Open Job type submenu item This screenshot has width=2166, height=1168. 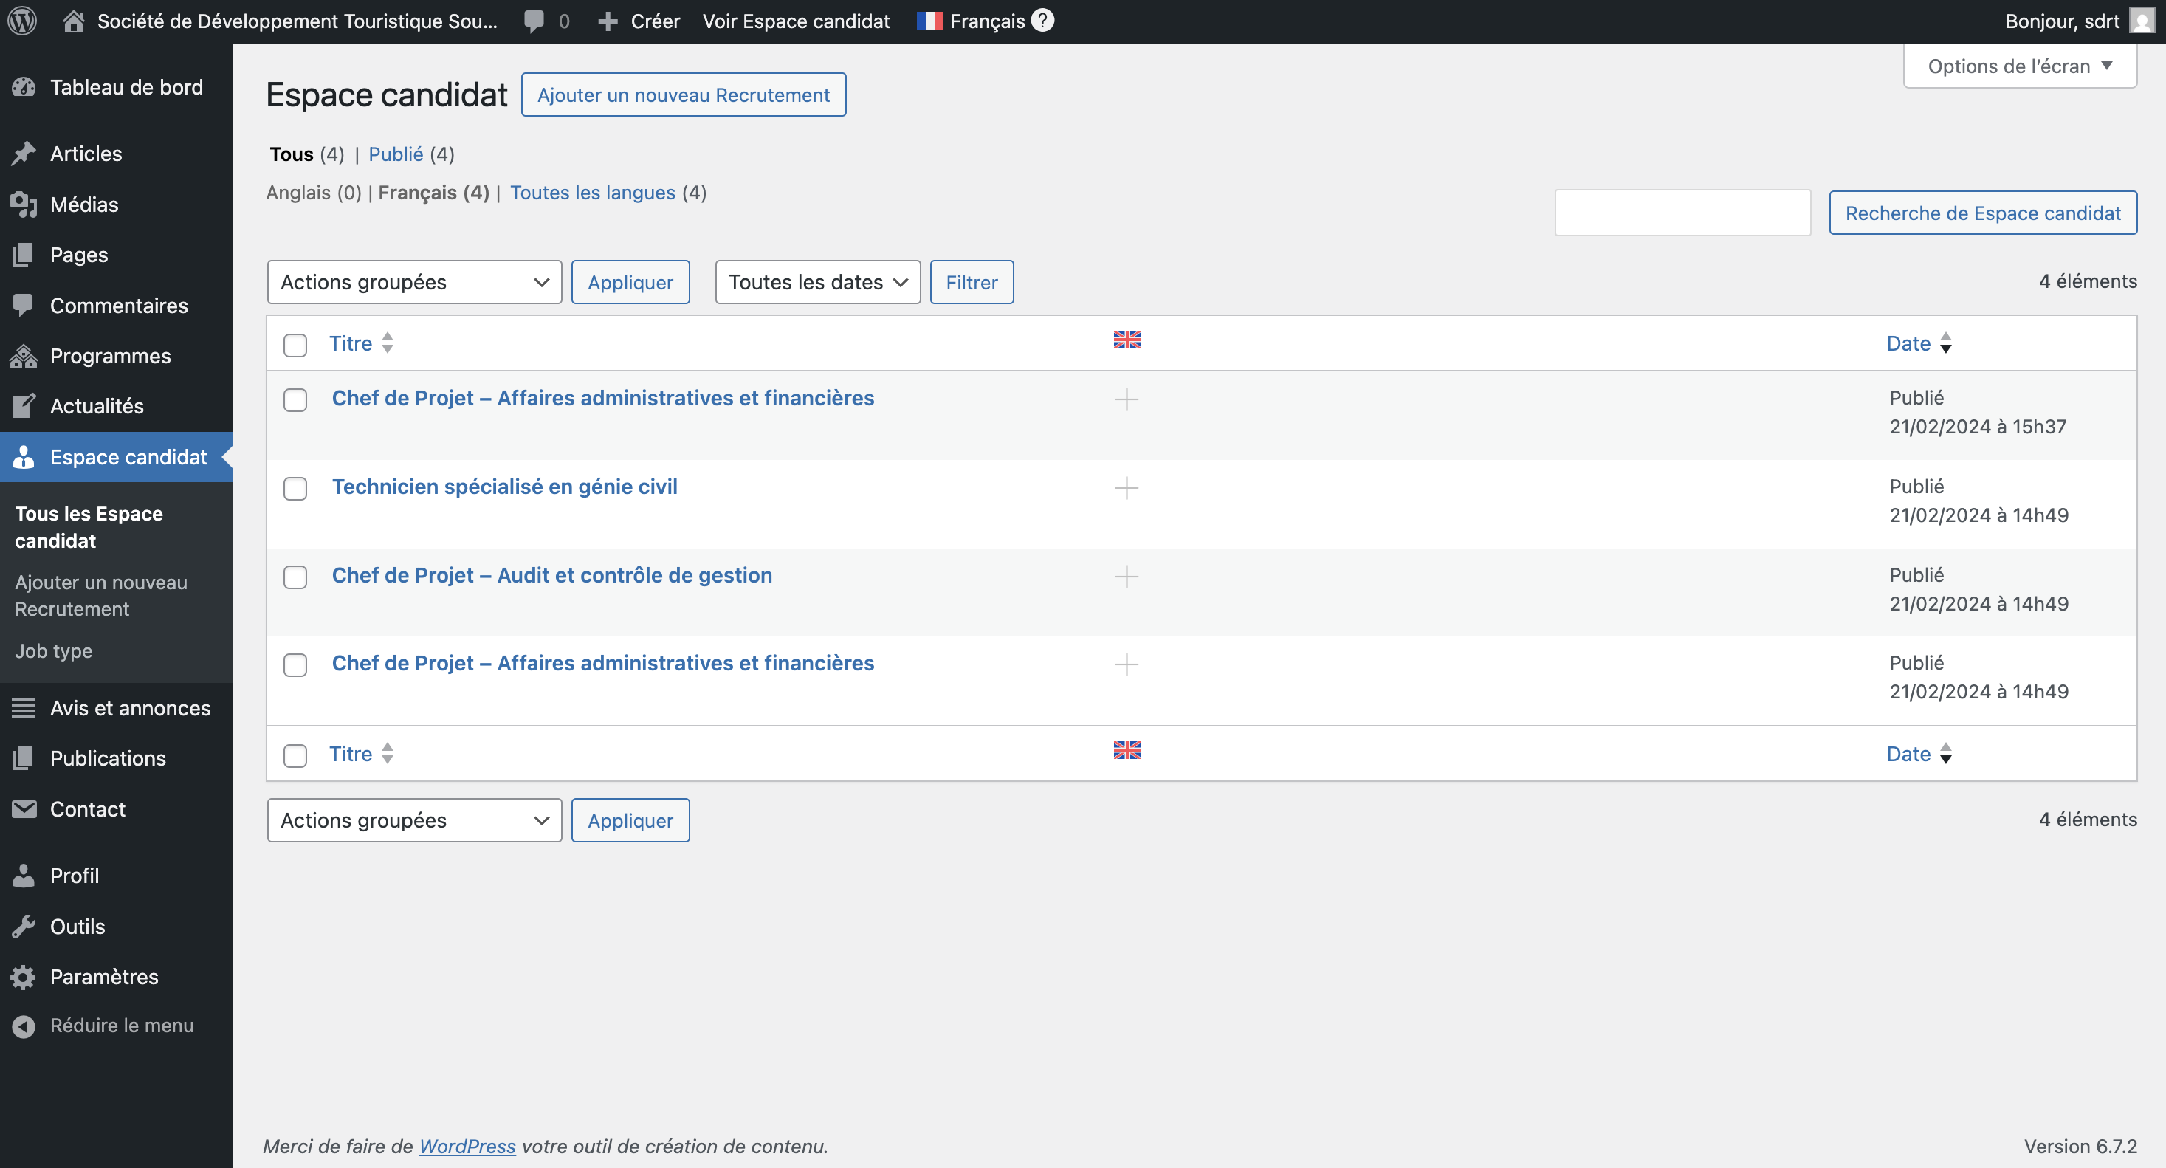click(53, 651)
